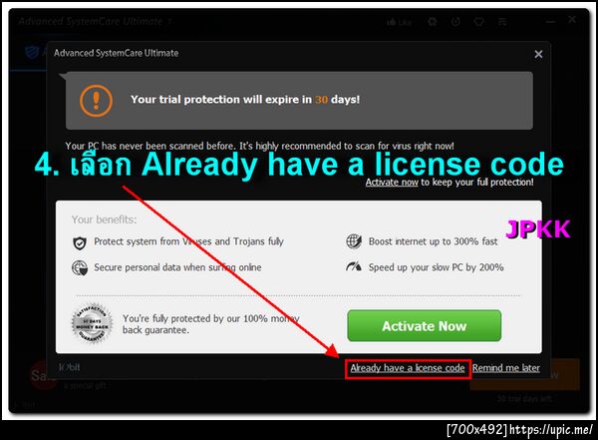Click the dimmed update refresh icon
Image resolution: width=598 pixels, height=440 pixels.
455,22
